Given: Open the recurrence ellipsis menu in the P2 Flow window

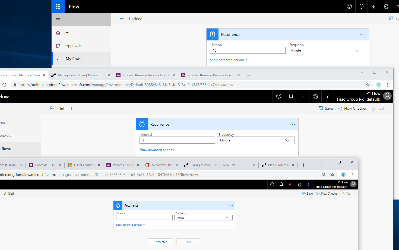Looking at the screenshot, I should click(x=231, y=205).
